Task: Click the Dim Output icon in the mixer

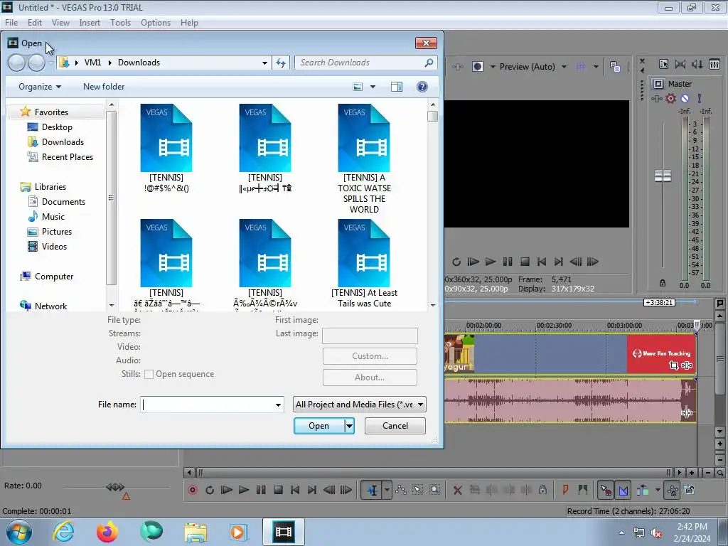Action: click(x=697, y=65)
